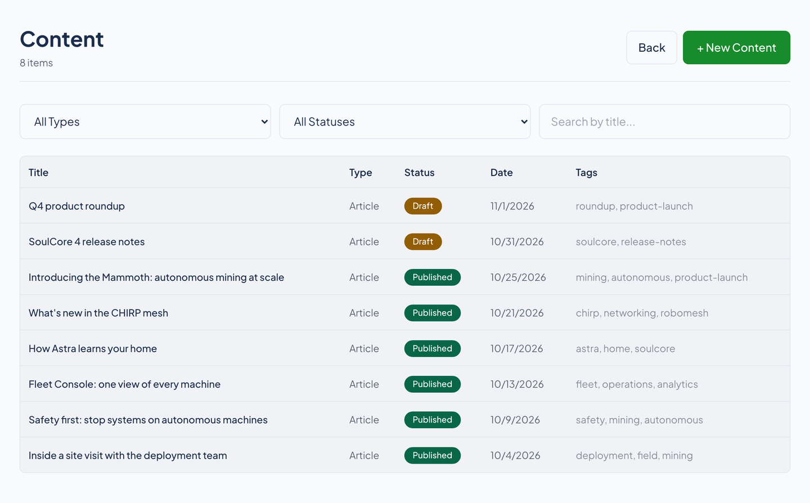Click Published badge on the Safety first row
Screen dimensions: 810x503
[x=433, y=420]
